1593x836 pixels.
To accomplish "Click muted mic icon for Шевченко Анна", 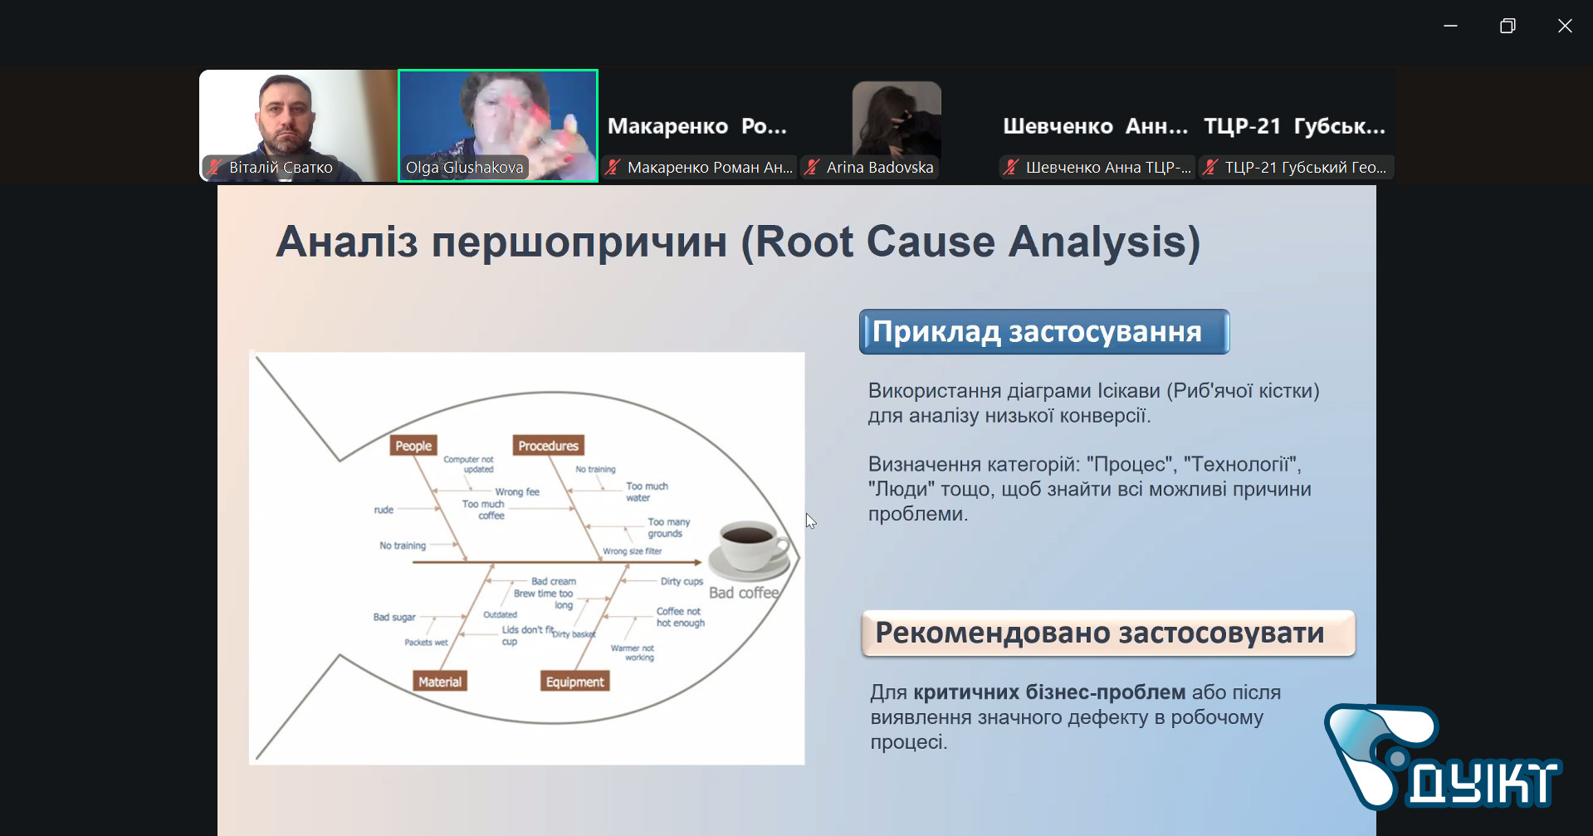I will [x=1011, y=167].
